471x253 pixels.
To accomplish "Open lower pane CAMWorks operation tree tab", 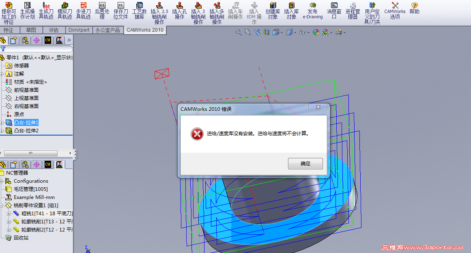I will coord(59,164).
